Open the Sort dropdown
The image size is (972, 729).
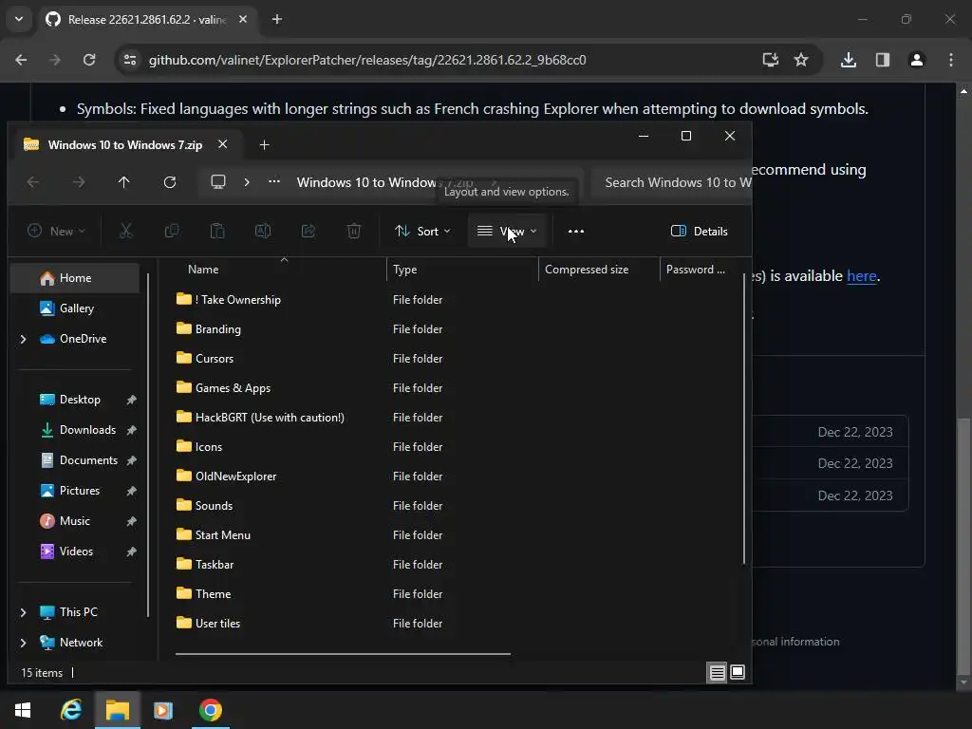click(x=422, y=232)
